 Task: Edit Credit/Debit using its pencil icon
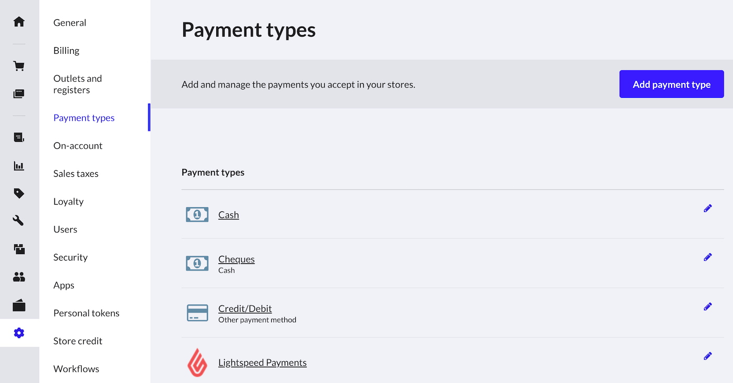coord(708,306)
